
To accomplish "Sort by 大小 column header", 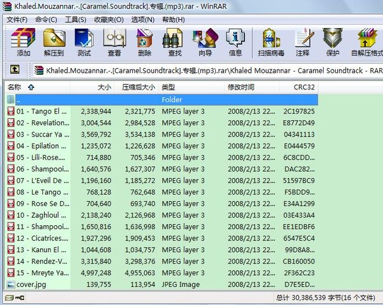I will 93,87.
